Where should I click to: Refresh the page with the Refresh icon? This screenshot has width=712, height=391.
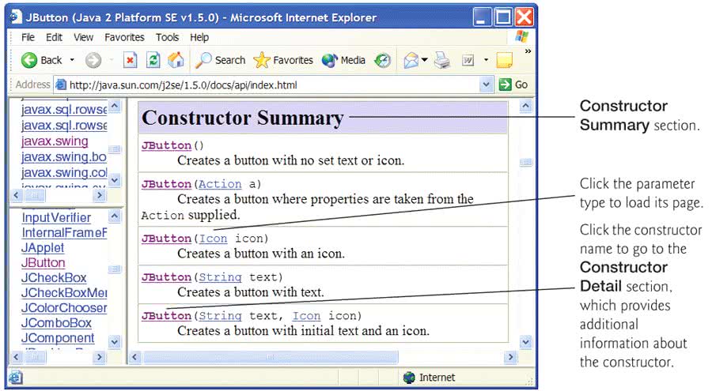tap(153, 60)
